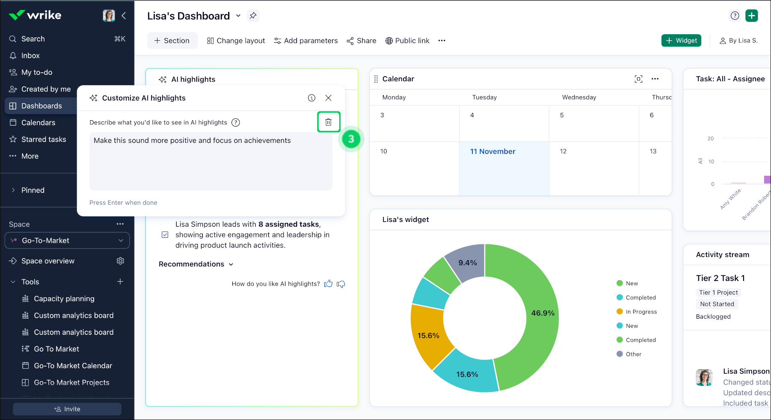The height and width of the screenshot is (420, 771).
Task: Click the help question mark icon
Action: click(x=735, y=16)
